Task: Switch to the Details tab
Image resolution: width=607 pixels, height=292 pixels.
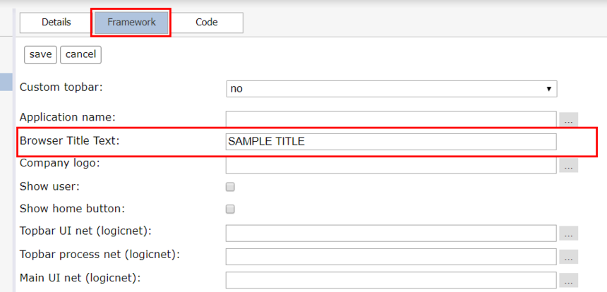Action: click(x=56, y=23)
